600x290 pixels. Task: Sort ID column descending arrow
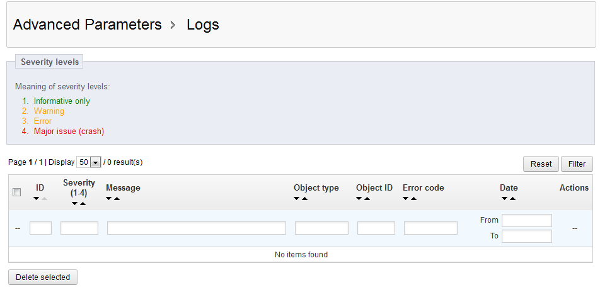click(x=37, y=198)
